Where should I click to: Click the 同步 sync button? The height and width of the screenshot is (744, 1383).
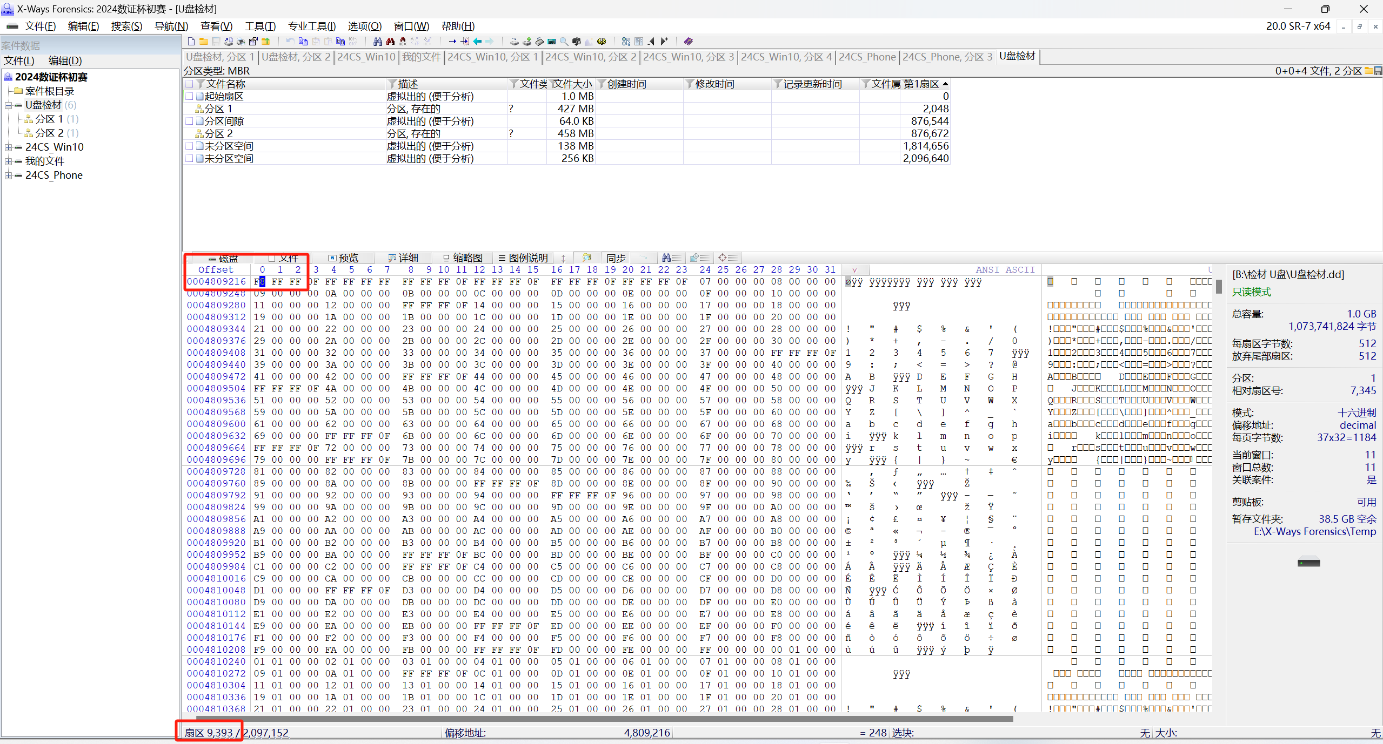coord(616,258)
